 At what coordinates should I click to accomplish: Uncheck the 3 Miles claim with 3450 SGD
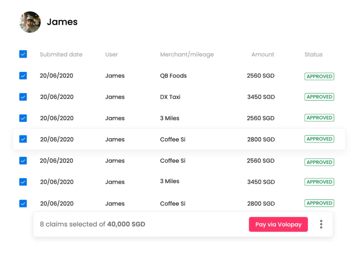click(x=23, y=182)
